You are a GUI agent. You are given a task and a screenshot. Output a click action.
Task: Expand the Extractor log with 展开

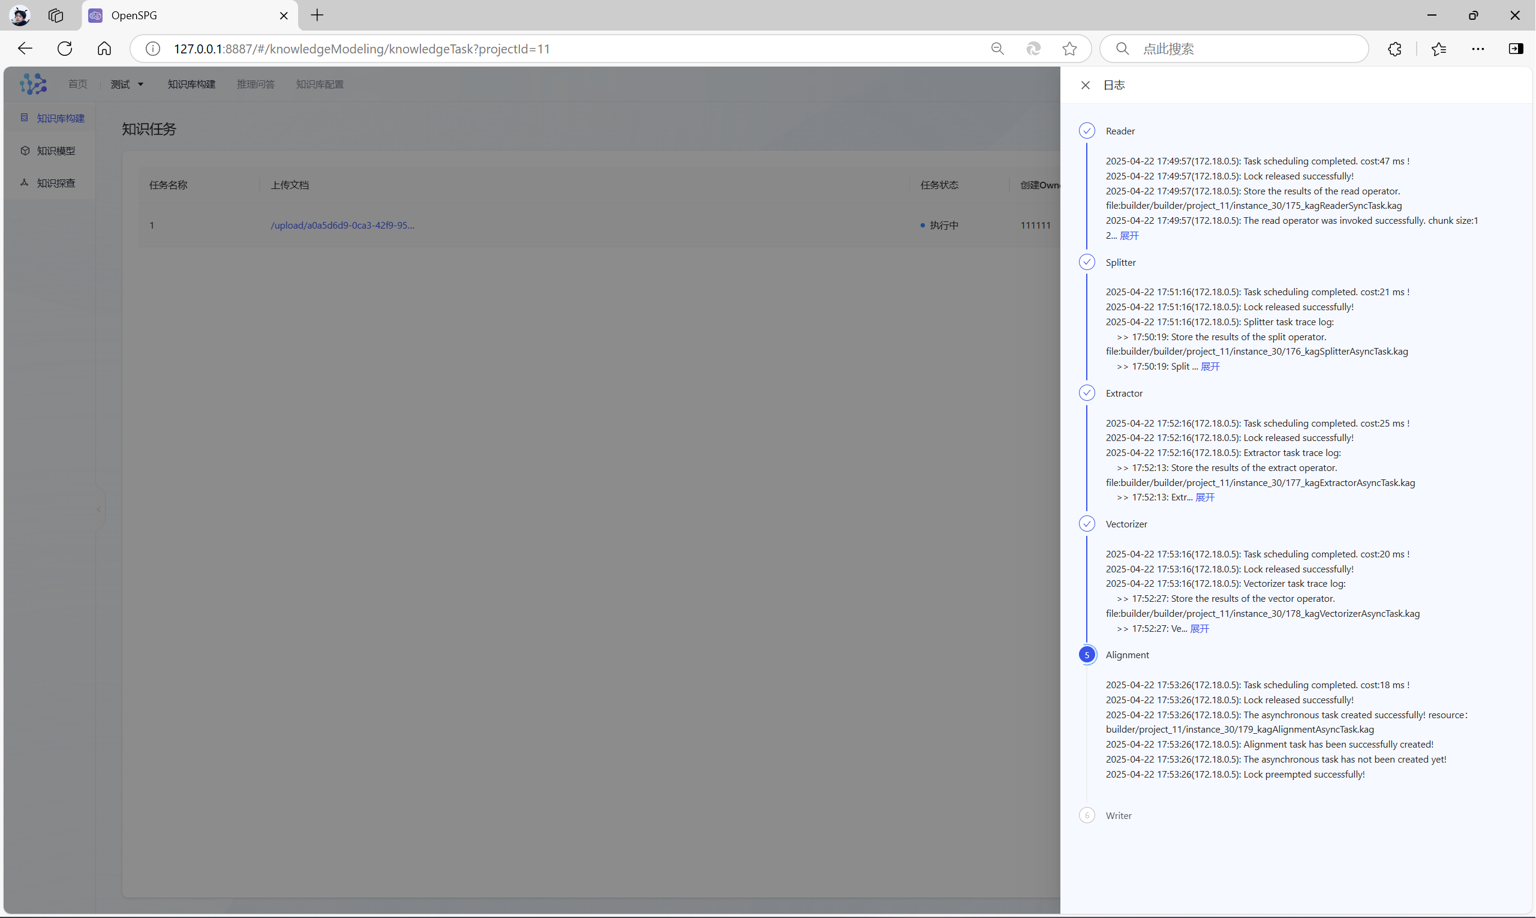(1204, 497)
